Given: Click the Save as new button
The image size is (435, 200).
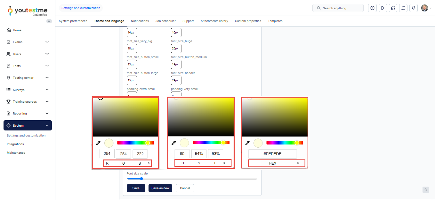Looking at the screenshot, I should click(160, 188).
